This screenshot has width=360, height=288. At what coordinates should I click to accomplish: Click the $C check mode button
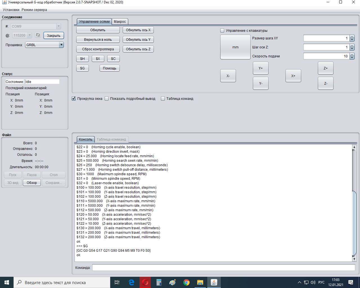point(113,59)
